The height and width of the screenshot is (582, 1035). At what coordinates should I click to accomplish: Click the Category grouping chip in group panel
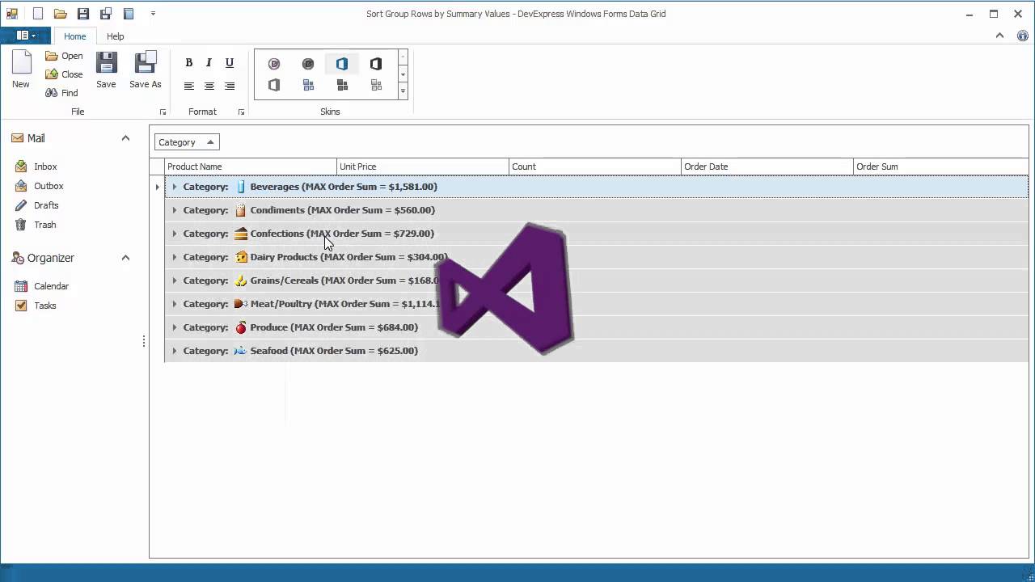tap(187, 142)
